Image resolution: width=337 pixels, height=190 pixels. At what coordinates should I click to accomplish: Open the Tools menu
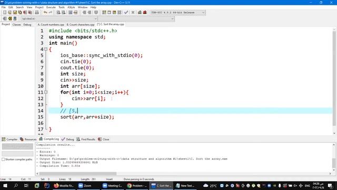62,7
